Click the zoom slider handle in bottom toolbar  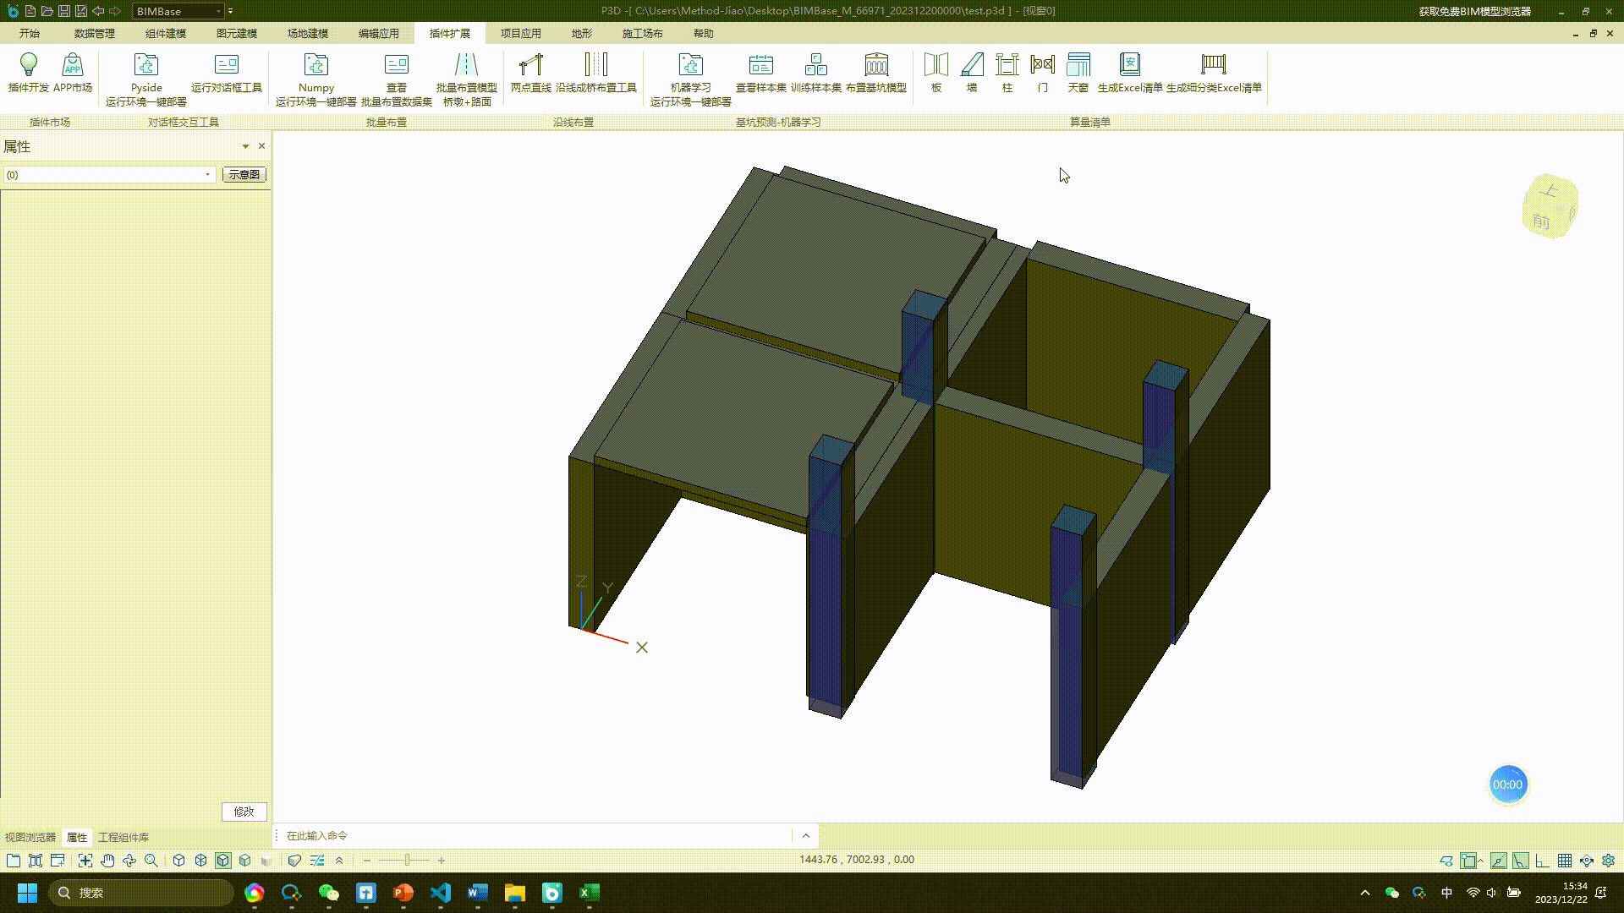[407, 861]
